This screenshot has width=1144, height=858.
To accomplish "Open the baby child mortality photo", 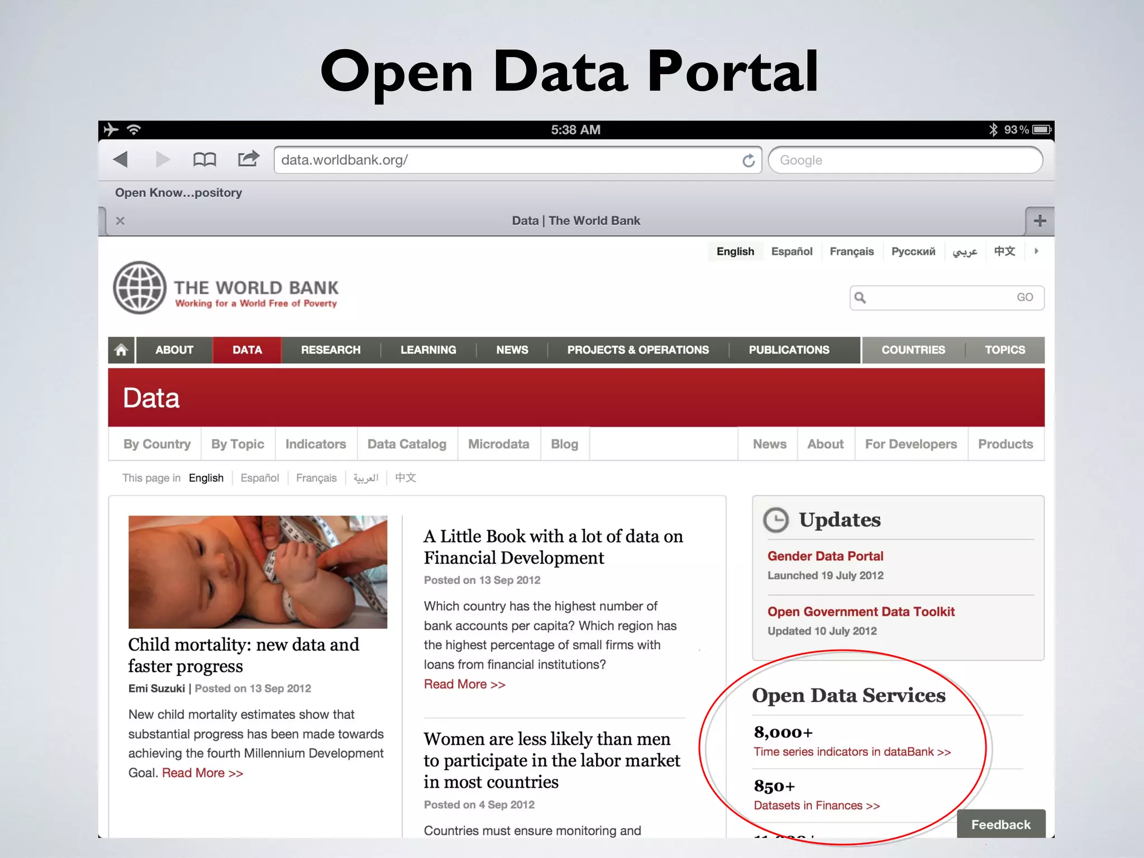I will pyautogui.click(x=258, y=572).
